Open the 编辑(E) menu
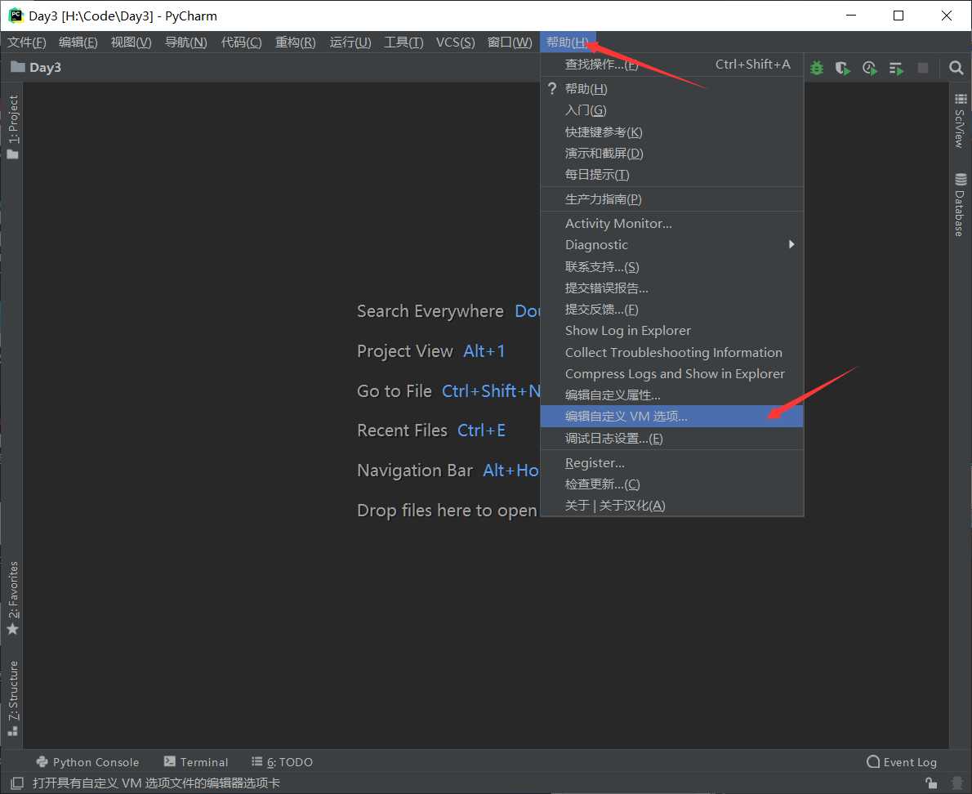 78,42
